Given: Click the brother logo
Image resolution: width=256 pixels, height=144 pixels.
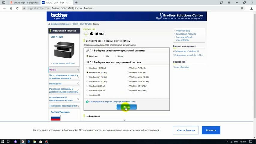Looking at the screenshot, I should click(x=59, y=16).
